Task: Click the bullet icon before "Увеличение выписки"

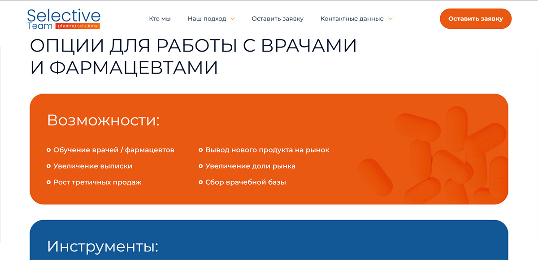Action: [x=48, y=166]
